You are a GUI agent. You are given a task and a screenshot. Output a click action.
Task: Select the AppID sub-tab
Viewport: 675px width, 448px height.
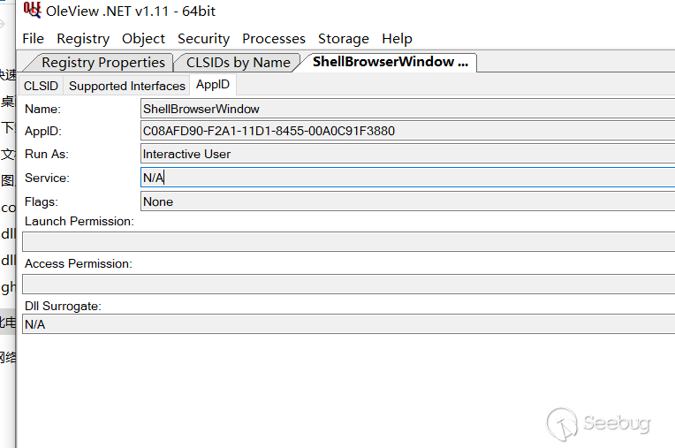click(x=213, y=85)
